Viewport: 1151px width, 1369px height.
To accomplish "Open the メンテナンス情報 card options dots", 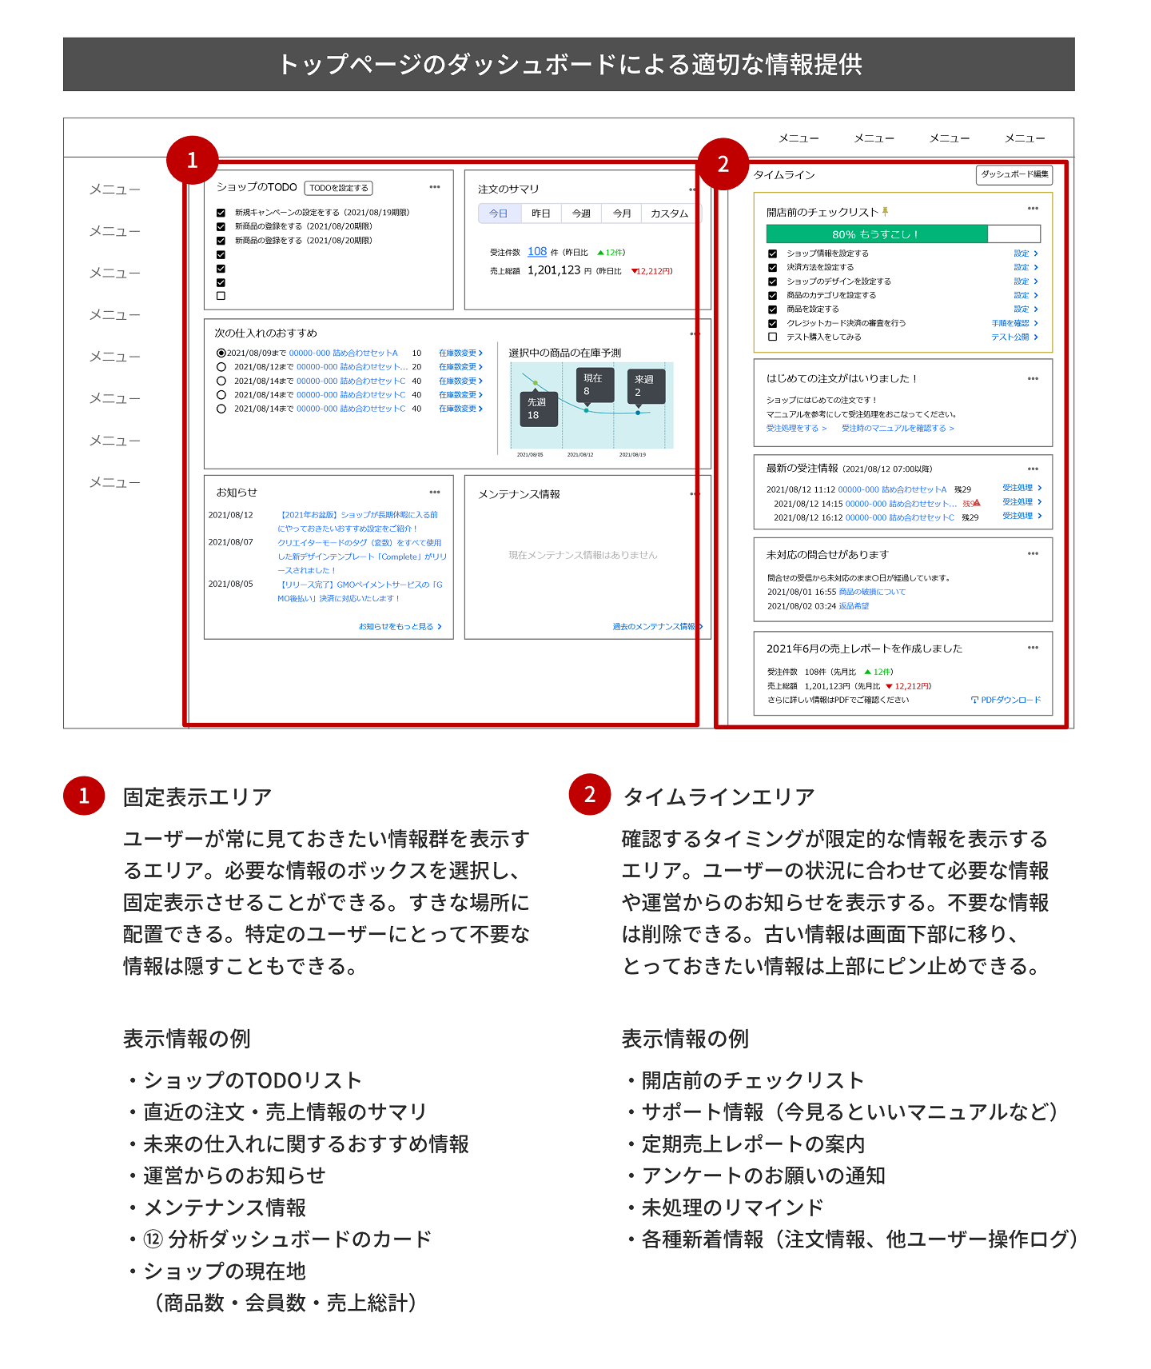I will (694, 494).
